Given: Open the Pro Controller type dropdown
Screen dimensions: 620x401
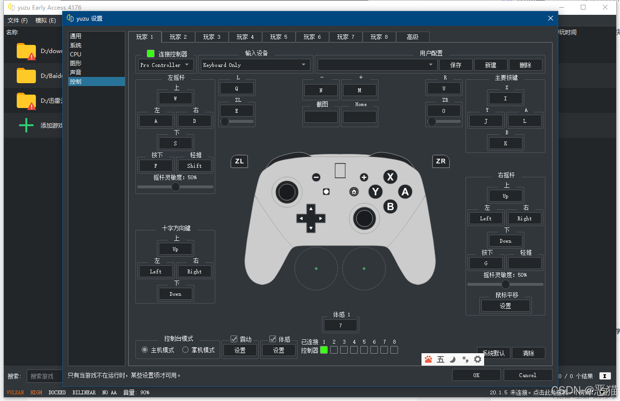Looking at the screenshot, I should click(166, 65).
